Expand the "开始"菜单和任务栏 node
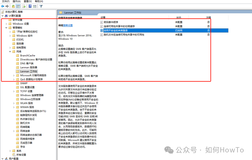Screen dimensions: 252x160 10,32
